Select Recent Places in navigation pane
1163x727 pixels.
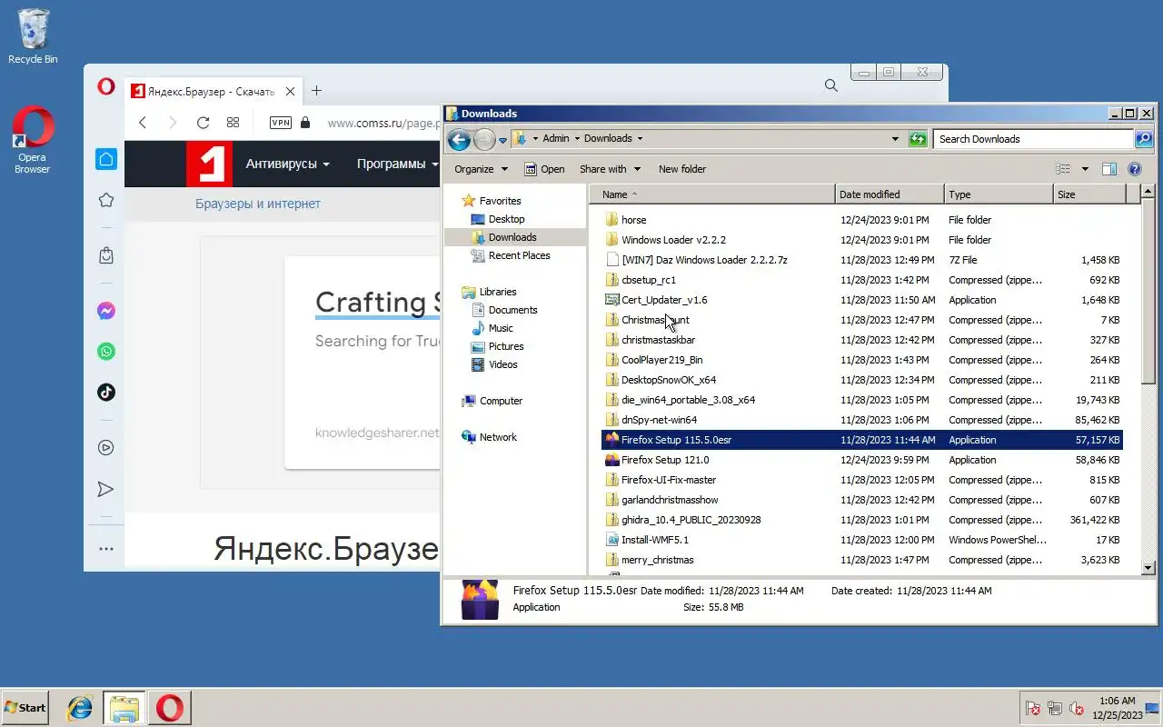[519, 255]
